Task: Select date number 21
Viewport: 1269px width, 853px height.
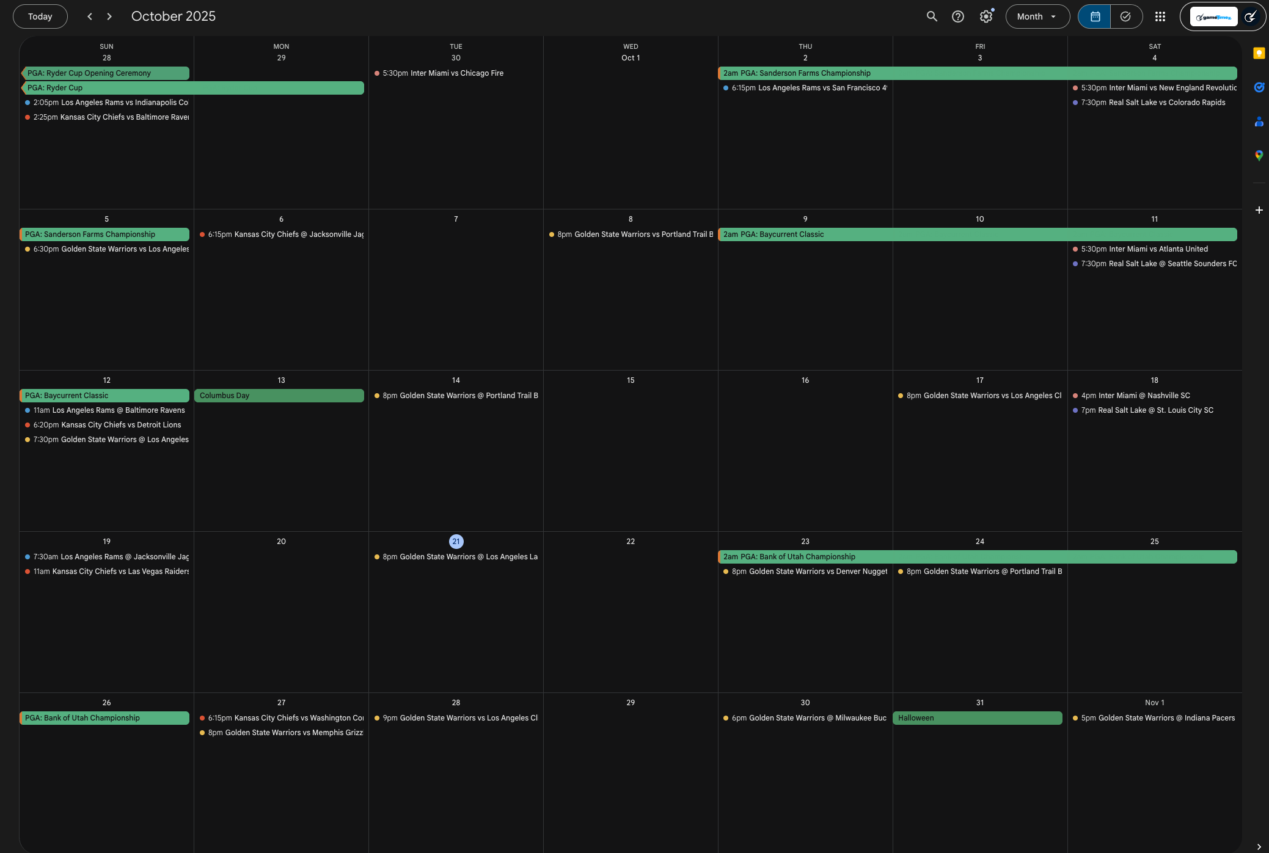Action: (456, 542)
